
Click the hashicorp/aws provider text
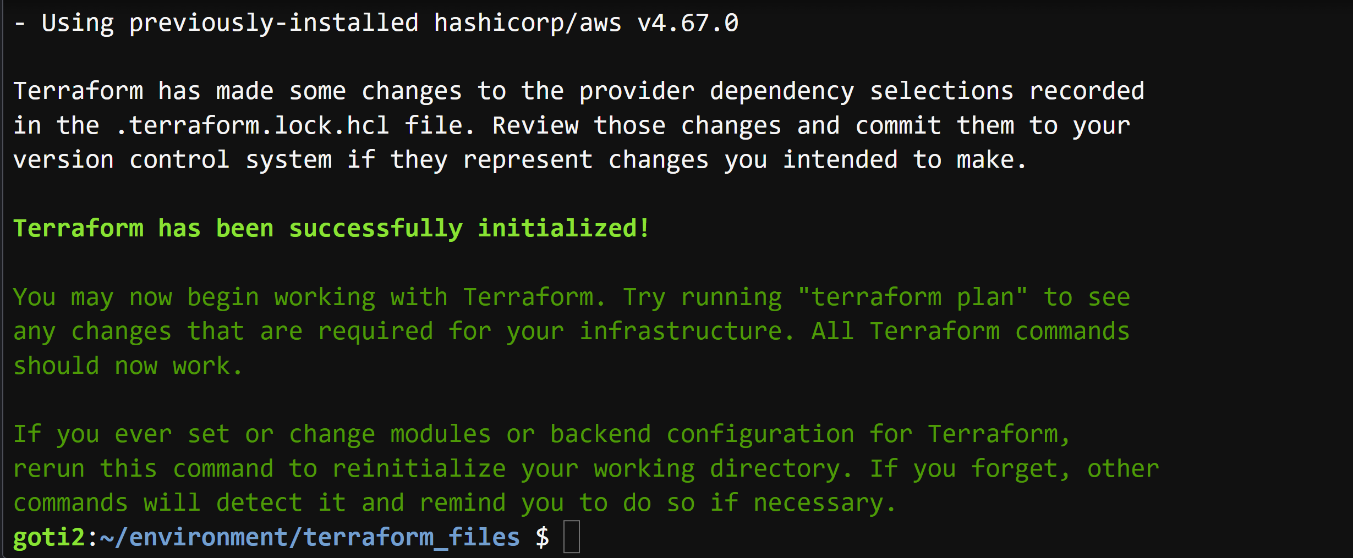[528, 23]
